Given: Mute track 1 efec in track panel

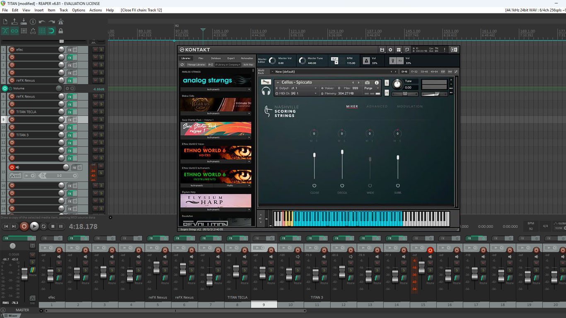Looking at the screenshot, I should (95, 50).
